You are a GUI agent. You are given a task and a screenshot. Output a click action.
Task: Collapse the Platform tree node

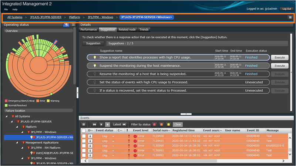coord(17,127)
